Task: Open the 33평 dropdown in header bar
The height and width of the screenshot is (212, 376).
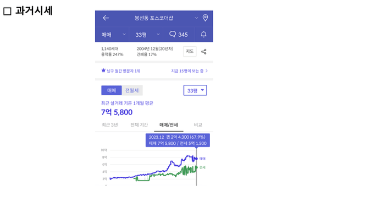Action: (x=147, y=35)
